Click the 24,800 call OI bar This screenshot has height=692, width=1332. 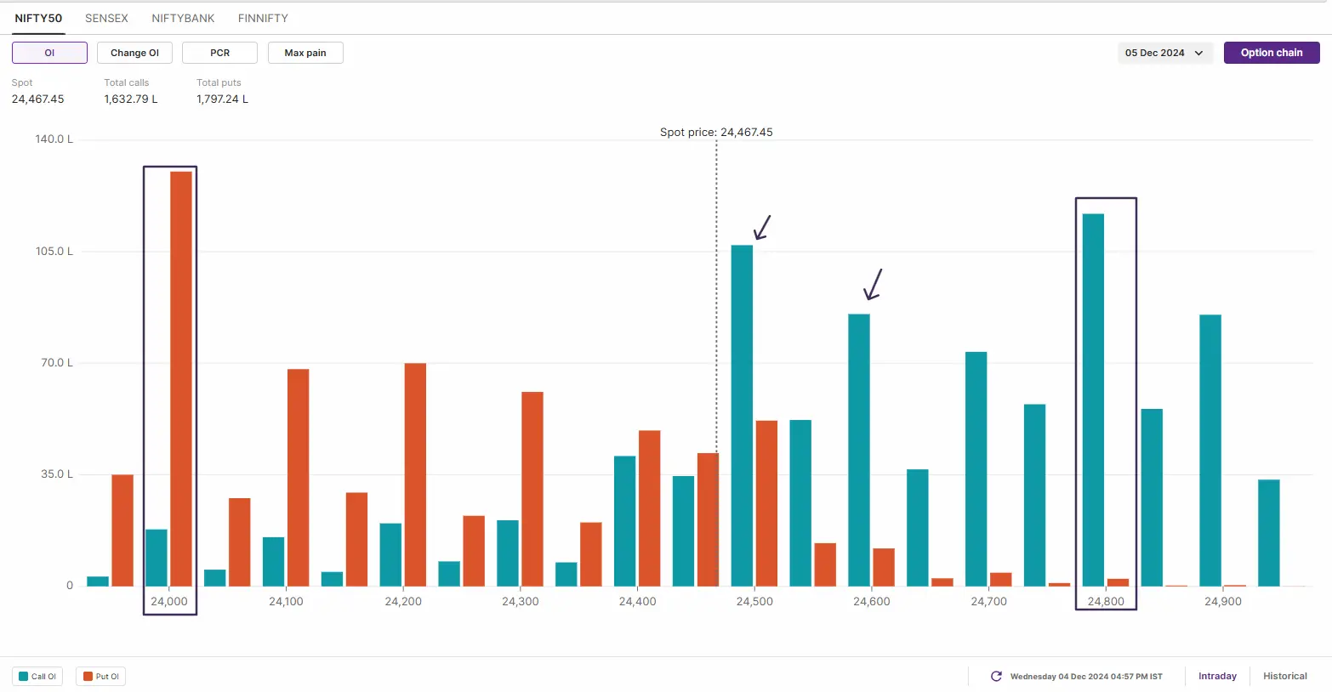click(x=1093, y=400)
